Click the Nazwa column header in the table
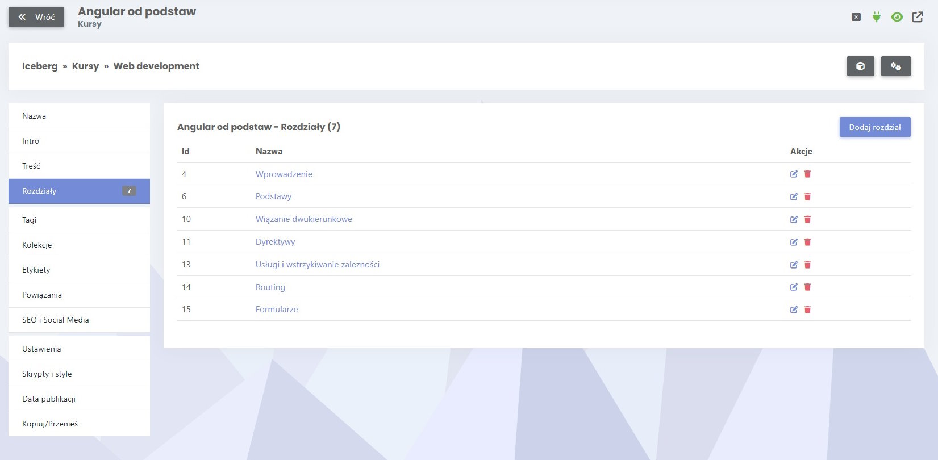The height and width of the screenshot is (460, 938). coord(269,152)
